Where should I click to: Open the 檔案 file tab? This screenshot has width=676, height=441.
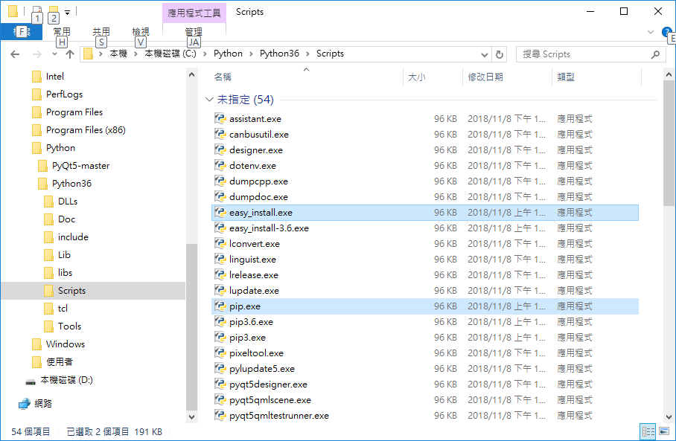click(x=22, y=32)
